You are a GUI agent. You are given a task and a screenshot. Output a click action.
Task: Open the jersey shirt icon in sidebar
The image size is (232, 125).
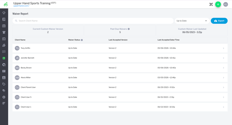point(4,32)
